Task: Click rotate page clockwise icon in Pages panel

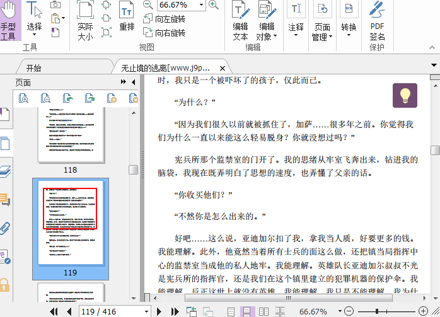Action: coord(90,98)
